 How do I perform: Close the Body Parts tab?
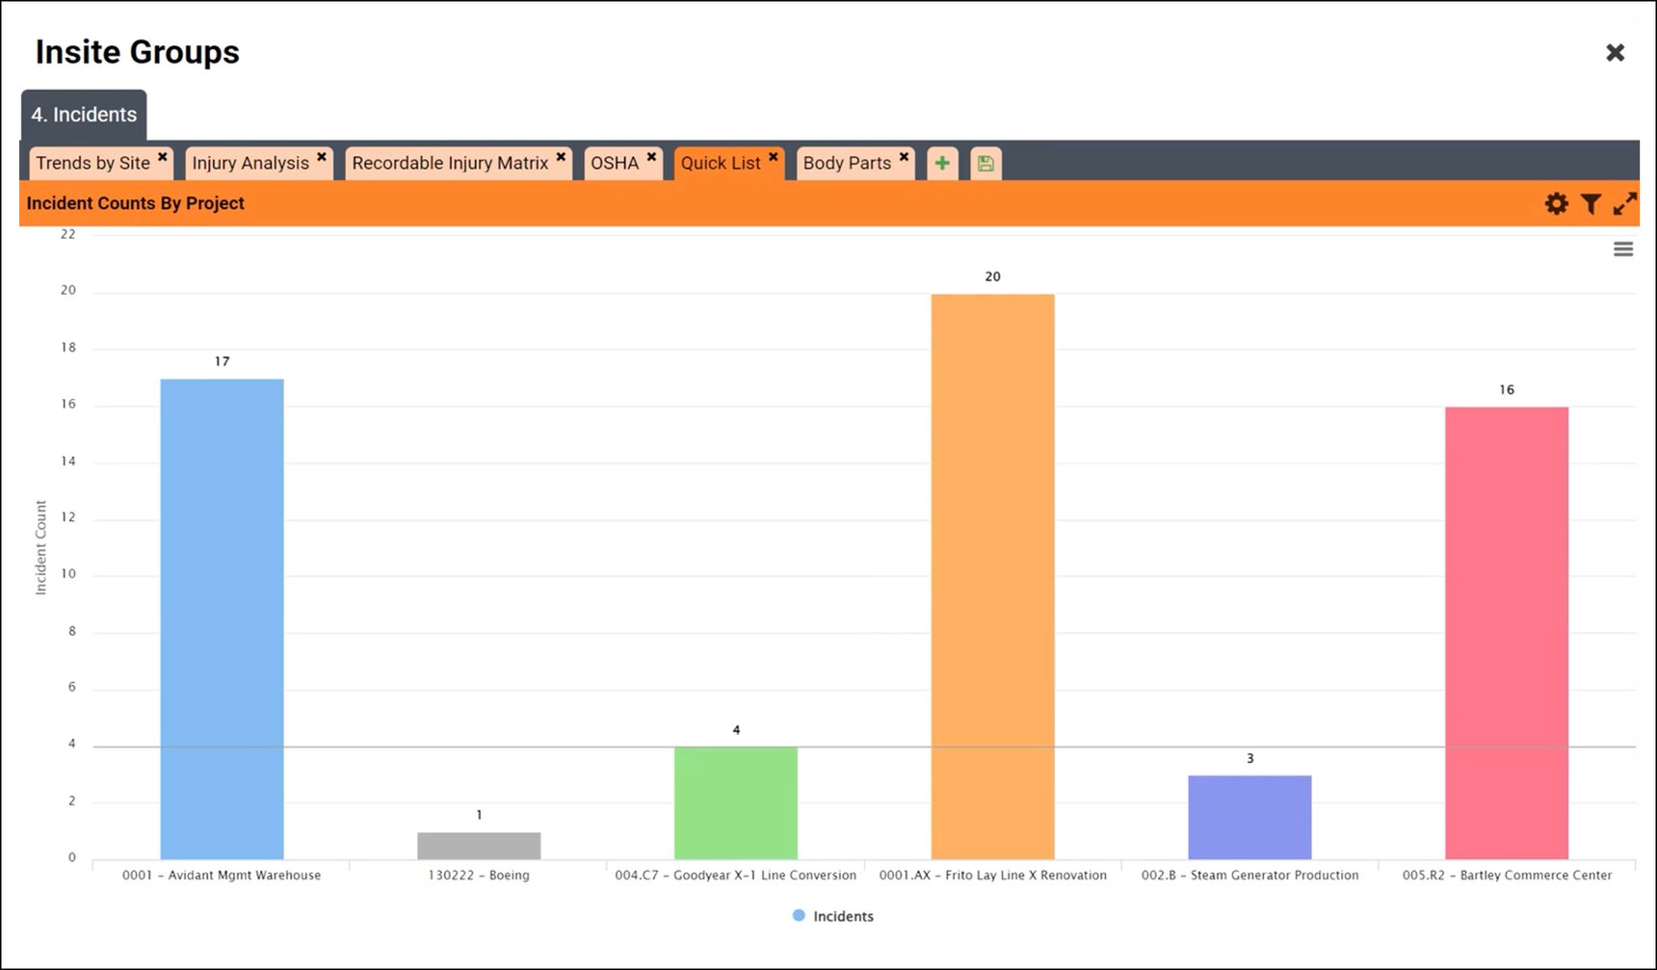[904, 157]
